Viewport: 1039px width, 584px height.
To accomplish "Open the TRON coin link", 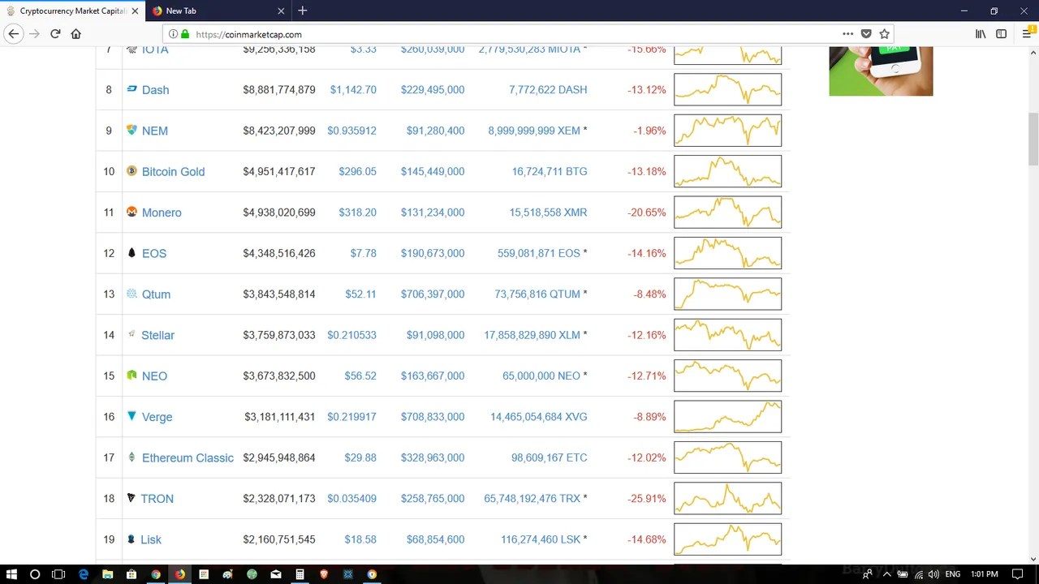I will point(157,499).
